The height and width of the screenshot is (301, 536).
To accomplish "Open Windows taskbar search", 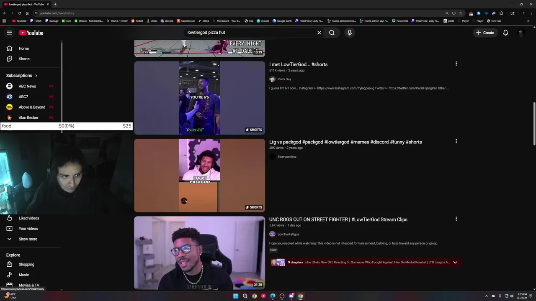I will [245, 296].
